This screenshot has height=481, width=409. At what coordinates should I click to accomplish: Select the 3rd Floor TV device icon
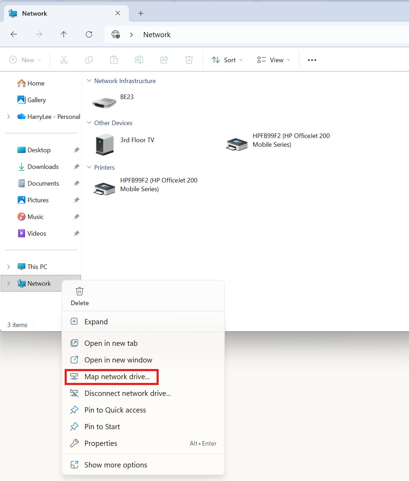coord(104,144)
